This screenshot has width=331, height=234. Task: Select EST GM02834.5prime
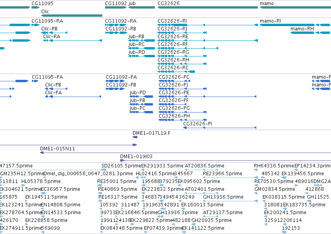tap(256, 193)
